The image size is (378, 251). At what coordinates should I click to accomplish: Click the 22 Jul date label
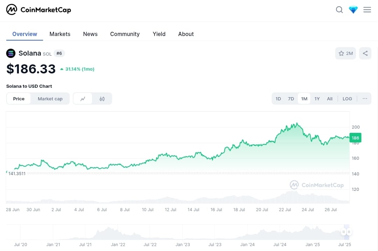(285, 209)
